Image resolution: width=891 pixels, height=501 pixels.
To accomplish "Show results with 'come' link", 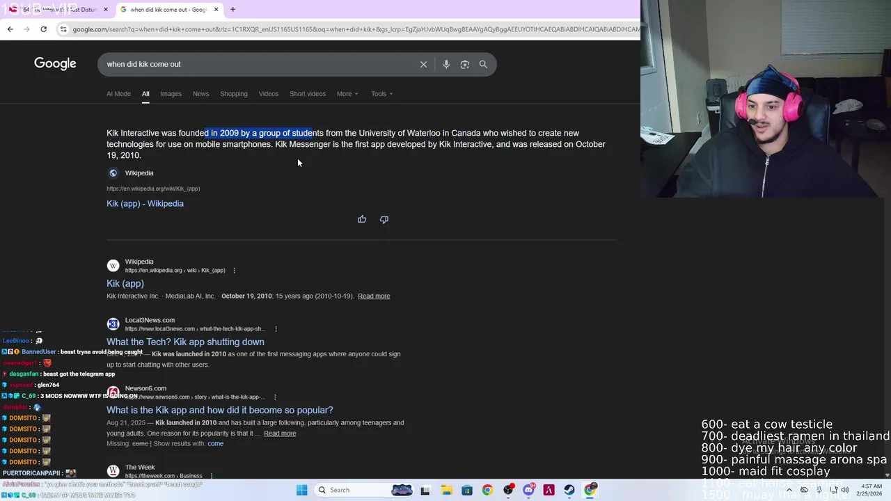I will coord(215,444).
